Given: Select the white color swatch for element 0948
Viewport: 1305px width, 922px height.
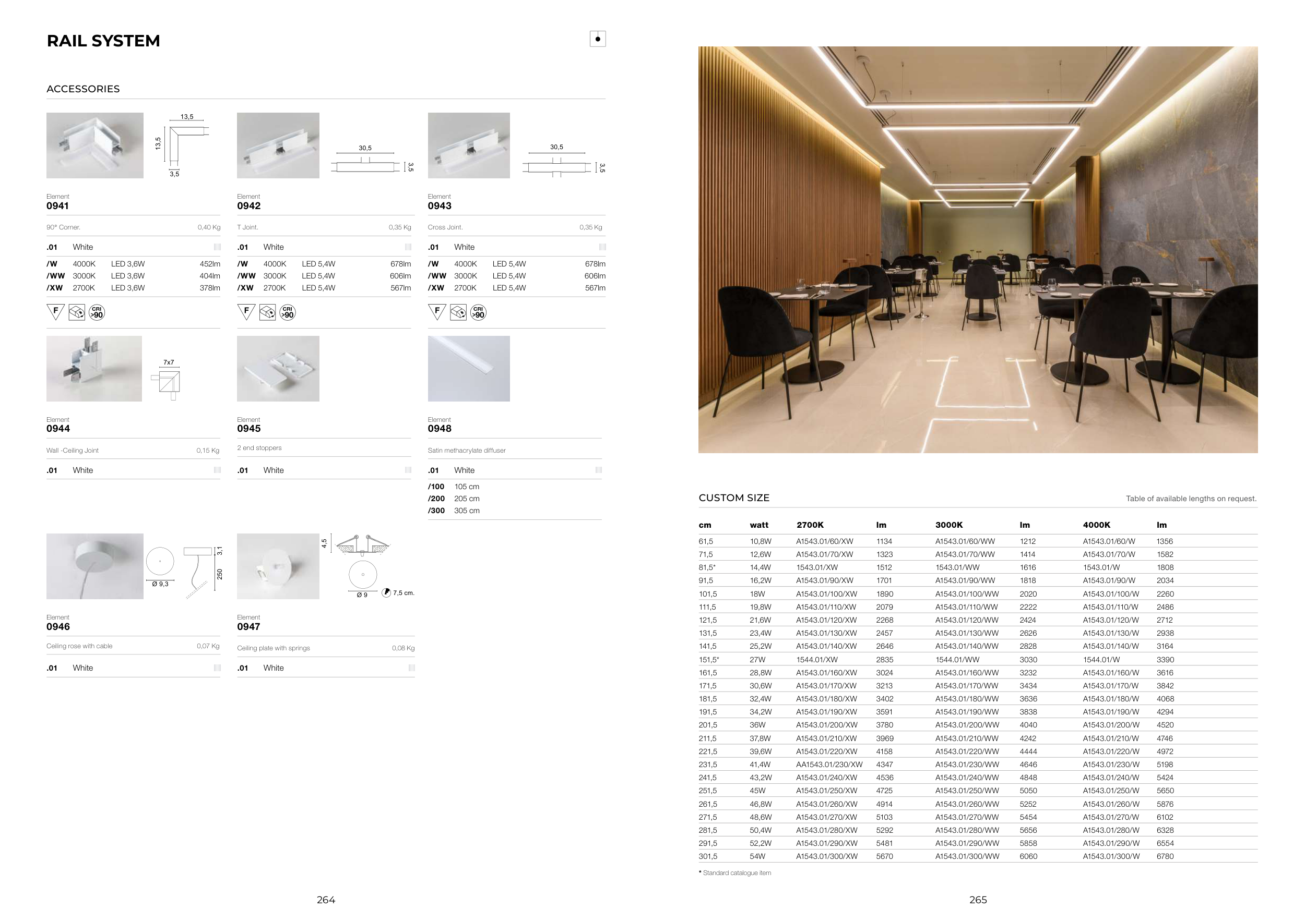Looking at the screenshot, I should (x=599, y=470).
